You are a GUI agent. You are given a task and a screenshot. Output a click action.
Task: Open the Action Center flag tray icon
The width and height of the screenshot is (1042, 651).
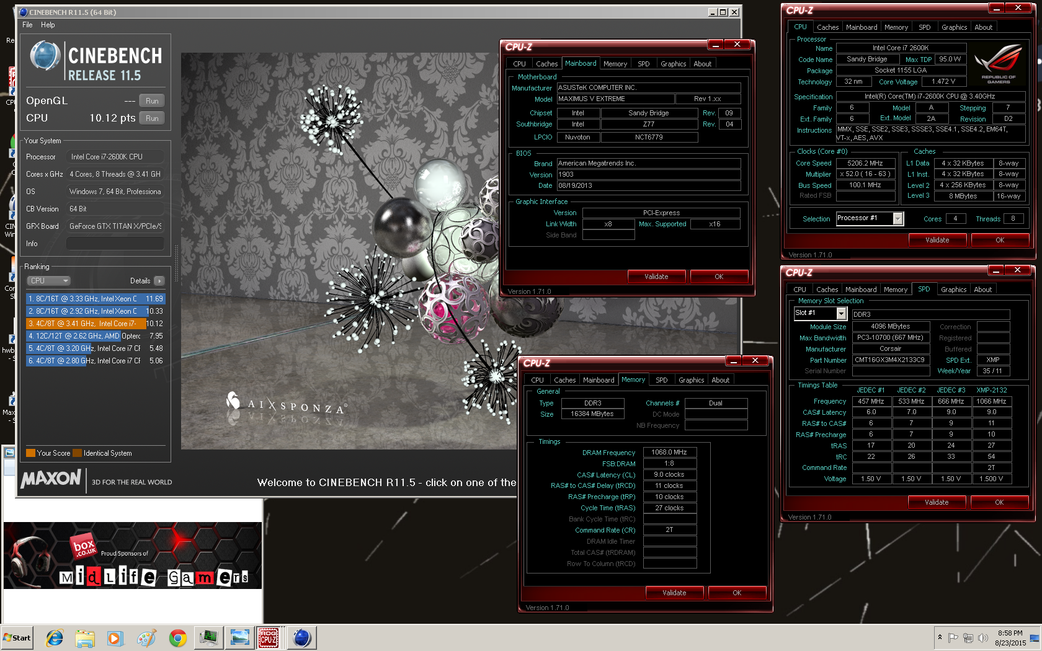pos(953,637)
